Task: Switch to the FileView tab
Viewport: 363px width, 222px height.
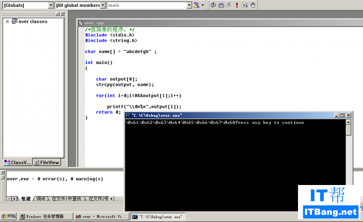Action: click(x=47, y=162)
